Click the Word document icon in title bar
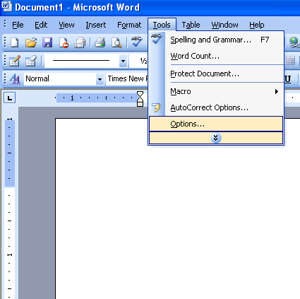The height and width of the screenshot is (299, 300). tap(6, 6)
